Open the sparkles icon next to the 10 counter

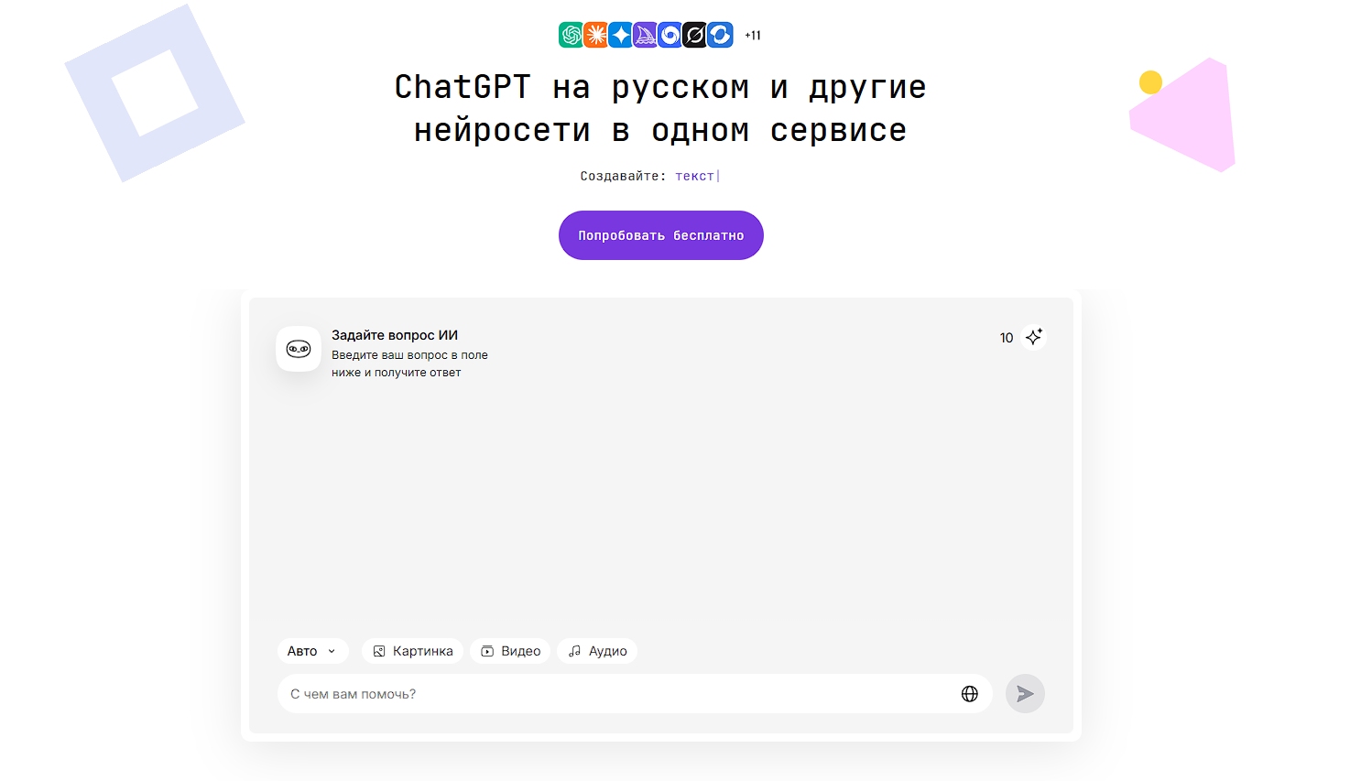click(x=1034, y=337)
